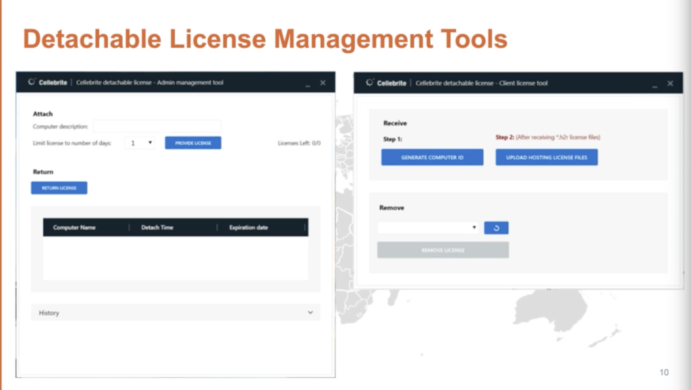Click Cellebrite logo in Admin management tool
Viewport: 691px width, 390px height.
(48, 82)
